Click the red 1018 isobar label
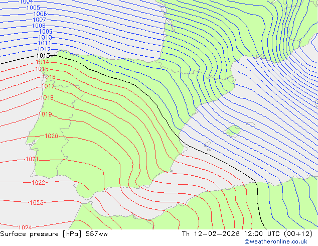Screen dimensions: 318x246 click(47, 98)
